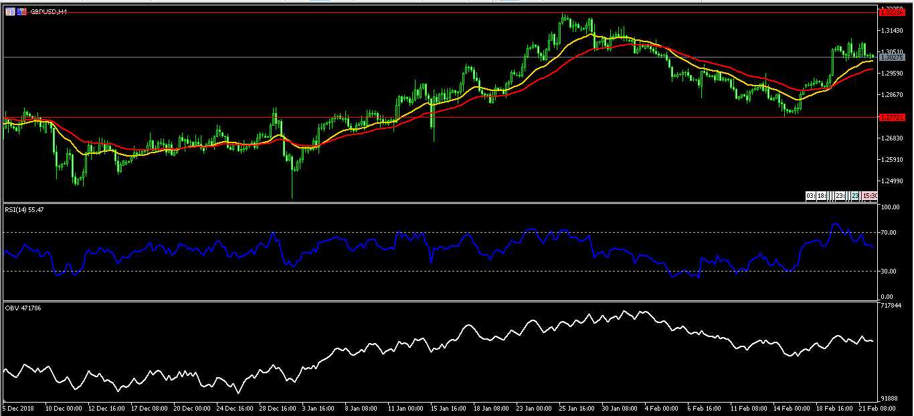This screenshot has height=416, width=914.
Task: Click the 21 Feb 08:00 time axis label
Action: tap(877, 407)
